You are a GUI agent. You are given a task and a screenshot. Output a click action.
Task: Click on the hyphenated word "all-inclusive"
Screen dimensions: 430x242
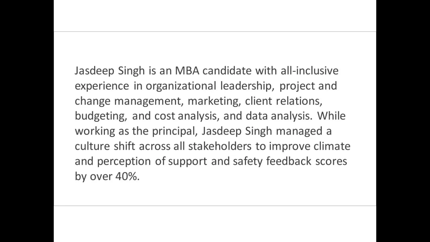coord(309,71)
